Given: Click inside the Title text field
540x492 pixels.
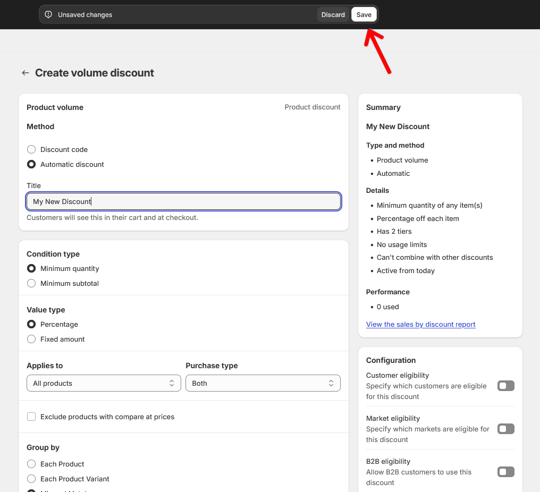Looking at the screenshot, I should click(183, 201).
